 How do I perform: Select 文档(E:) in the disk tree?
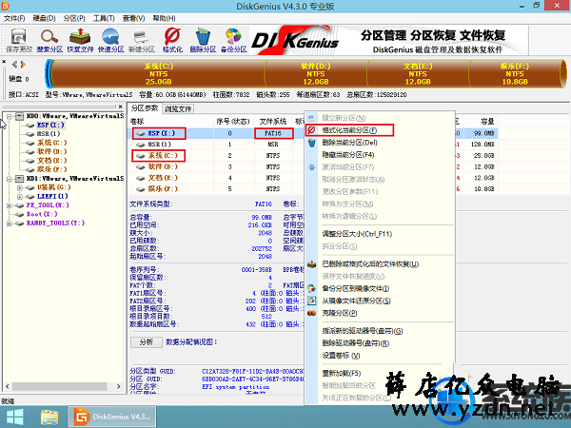coord(52,161)
